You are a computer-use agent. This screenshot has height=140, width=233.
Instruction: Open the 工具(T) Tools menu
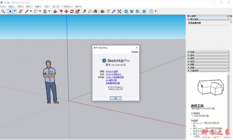(x=47, y=7)
